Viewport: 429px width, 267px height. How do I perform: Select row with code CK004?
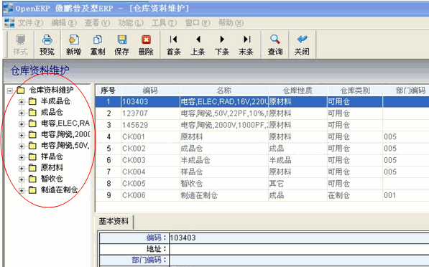point(262,172)
